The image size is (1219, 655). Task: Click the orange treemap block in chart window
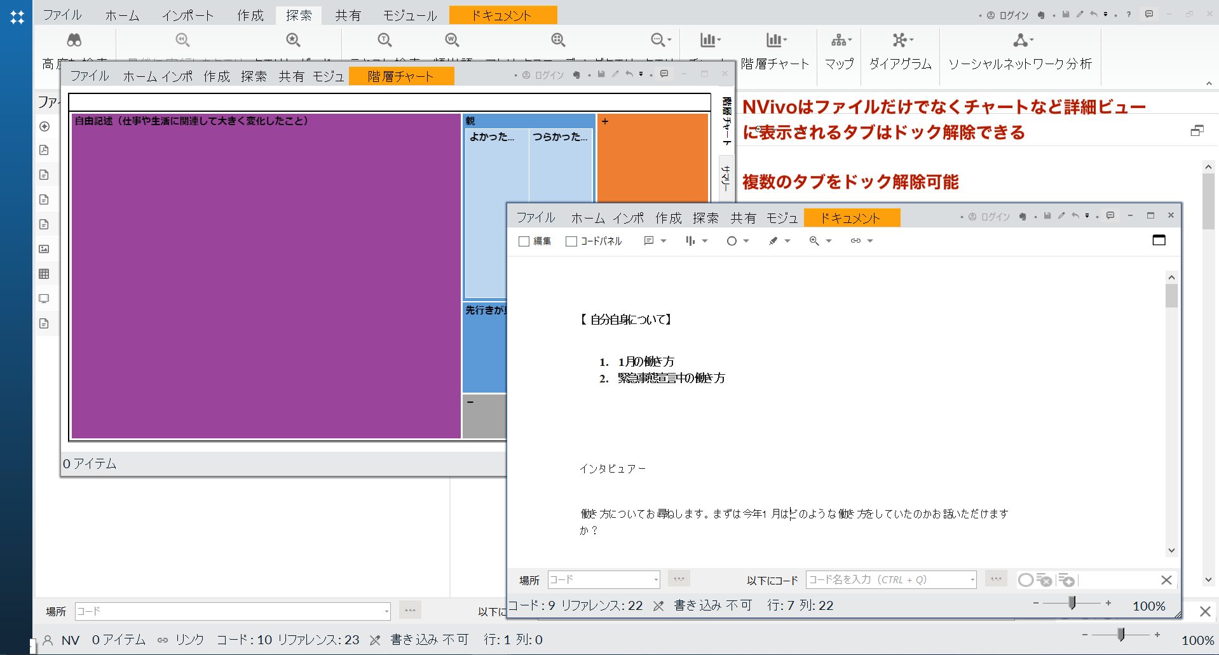coord(652,158)
